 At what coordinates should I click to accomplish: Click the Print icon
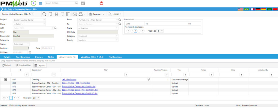[x=81, y=14]
